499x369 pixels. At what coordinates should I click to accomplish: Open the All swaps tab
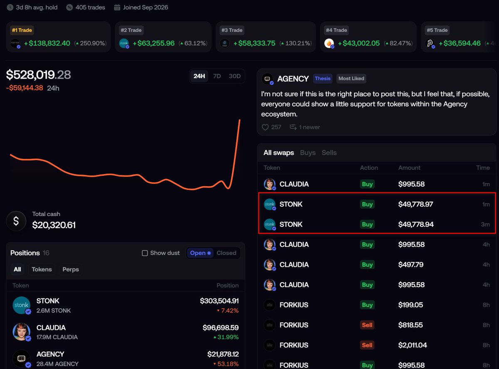coord(279,153)
